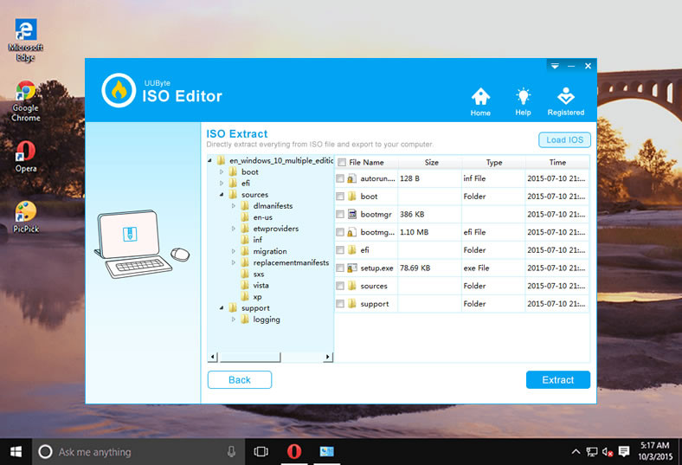Open the Help lightbulb icon
This screenshot has height=465, width=682.
coord(523,96)
